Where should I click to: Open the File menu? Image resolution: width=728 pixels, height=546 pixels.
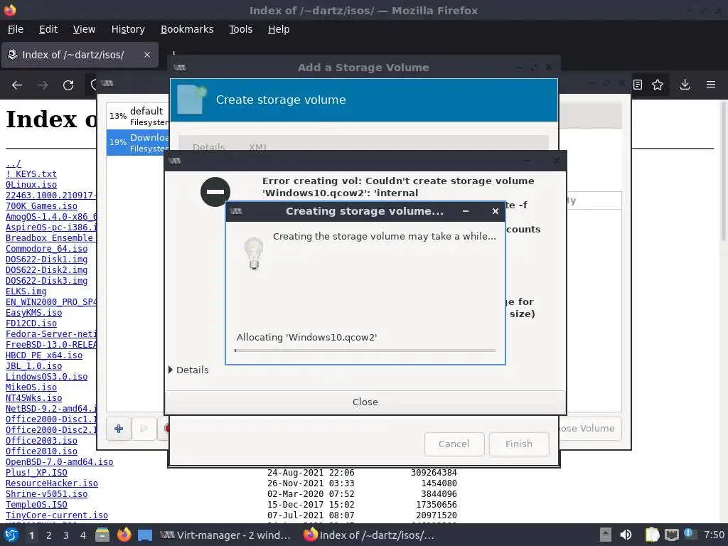[16, 29]
